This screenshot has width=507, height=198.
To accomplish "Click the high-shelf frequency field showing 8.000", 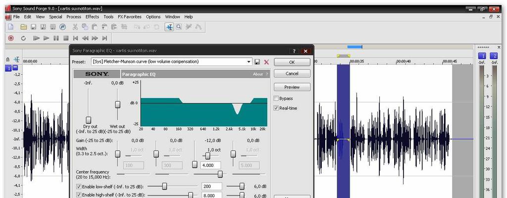I will point(212,196).
